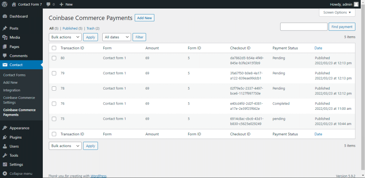The height and width of the screenshot is (178, 365).
Task: Click the Collapse menu arrow icon
Action: pyautogui.click(x=5, y=174)
